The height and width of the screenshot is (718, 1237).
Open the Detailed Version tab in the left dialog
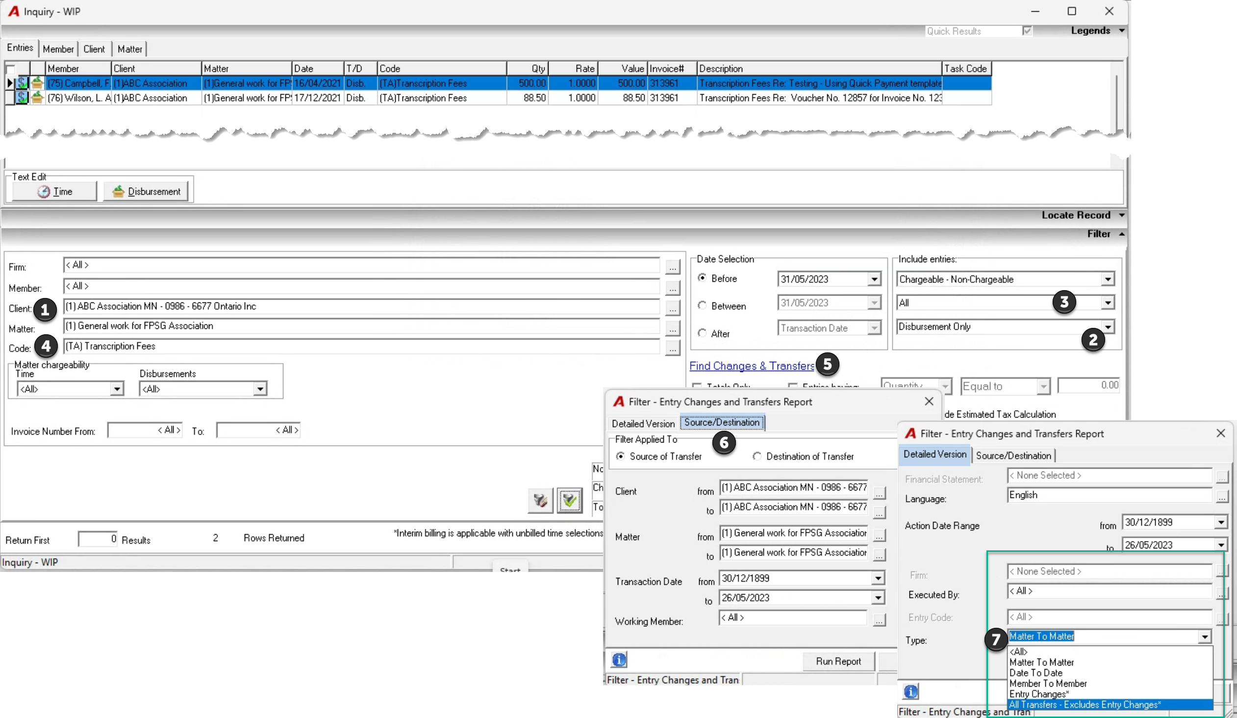(x=643, y=423)
